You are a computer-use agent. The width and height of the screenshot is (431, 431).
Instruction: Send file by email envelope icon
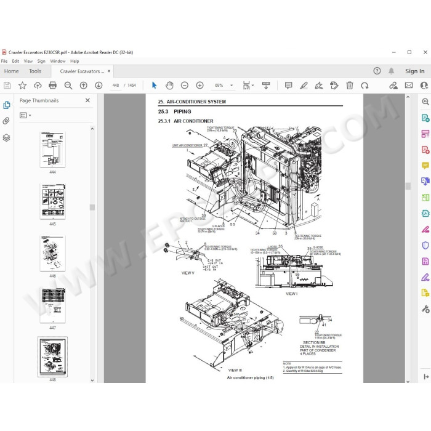[409, 86]
